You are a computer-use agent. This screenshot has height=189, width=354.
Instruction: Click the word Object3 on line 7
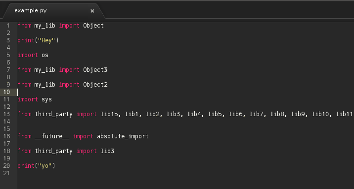click(x=95, y=70)
